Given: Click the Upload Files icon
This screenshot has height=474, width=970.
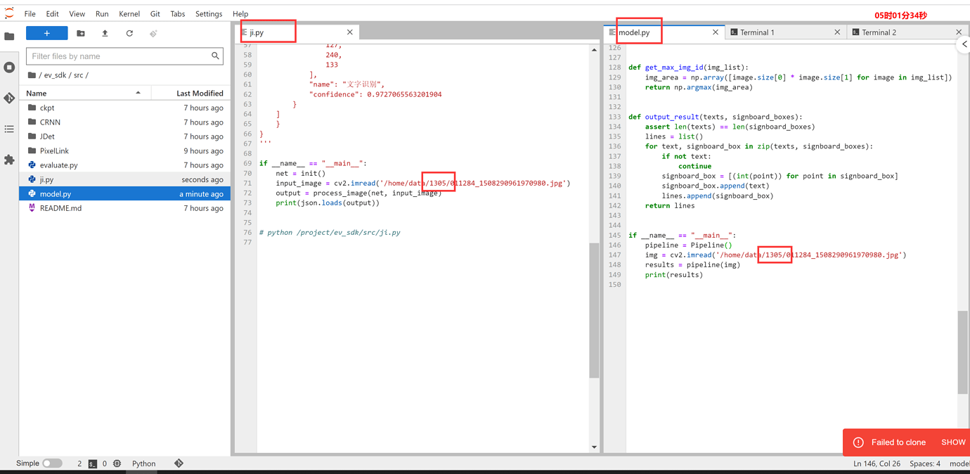Looking at the screenshot, I should point(105,33).
